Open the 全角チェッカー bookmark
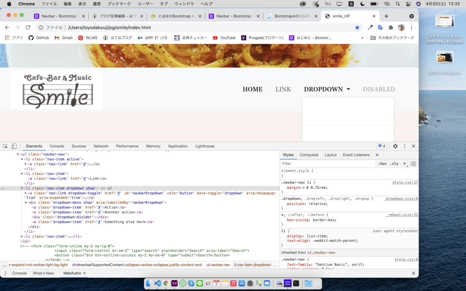Screen dimensions: 466x291 191,38
